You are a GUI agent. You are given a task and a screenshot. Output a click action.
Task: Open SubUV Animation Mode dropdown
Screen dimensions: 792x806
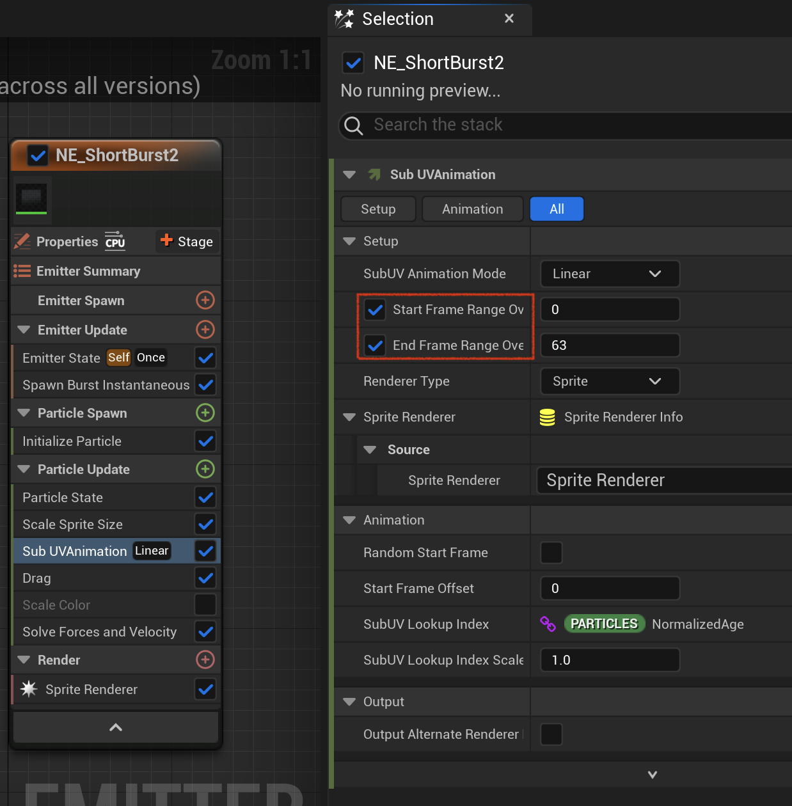pos(610,274)
